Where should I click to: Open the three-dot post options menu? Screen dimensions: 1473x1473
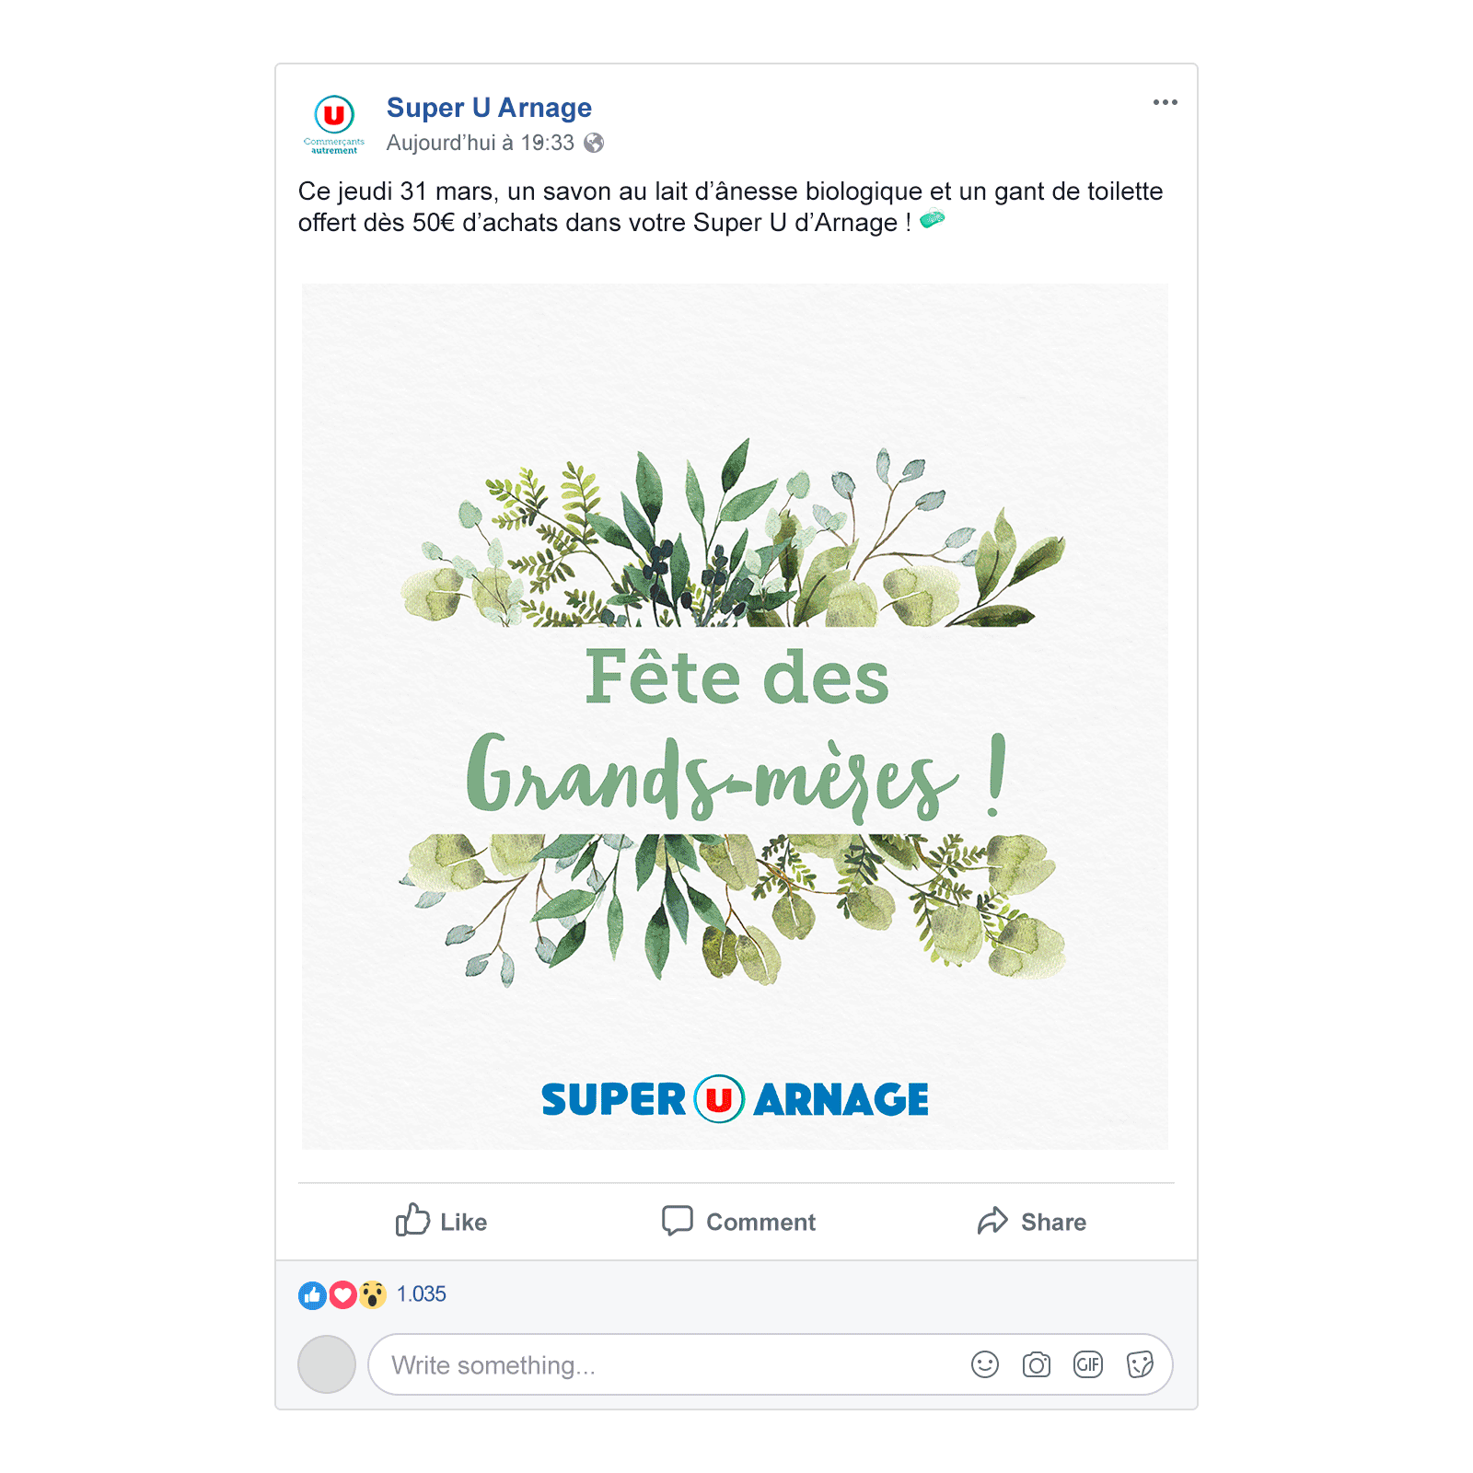pos(1165,102)
